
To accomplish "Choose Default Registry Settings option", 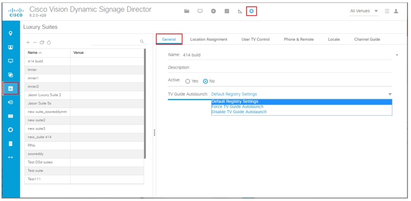I will pyautogui.click(x=302, y=102).
